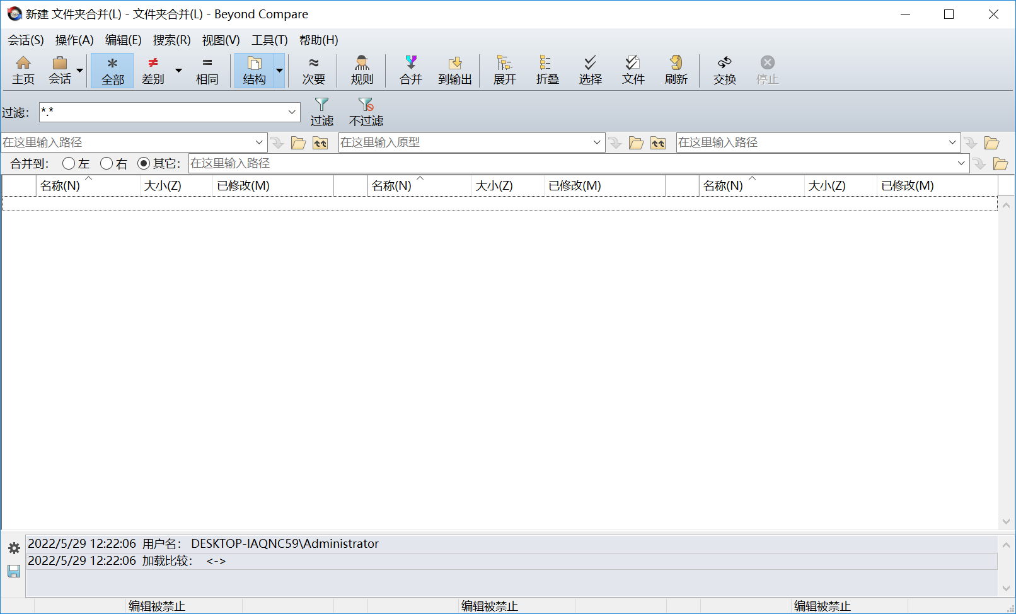Click 文件 select files icon
Screen dimensions: 1016x614
point(633,70)
